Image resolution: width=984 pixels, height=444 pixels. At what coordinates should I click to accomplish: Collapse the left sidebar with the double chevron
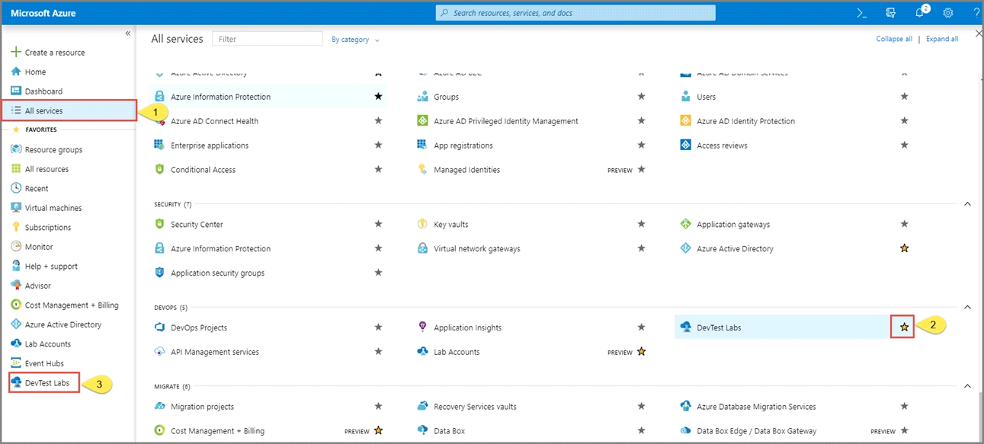[128, 34]
